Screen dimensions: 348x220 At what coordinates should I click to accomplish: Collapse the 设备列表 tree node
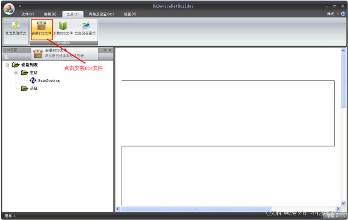[x=7, y=65]
